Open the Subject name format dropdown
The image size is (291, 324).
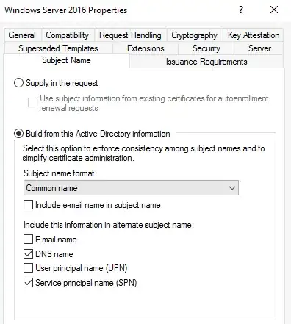(x=131, y=188)
